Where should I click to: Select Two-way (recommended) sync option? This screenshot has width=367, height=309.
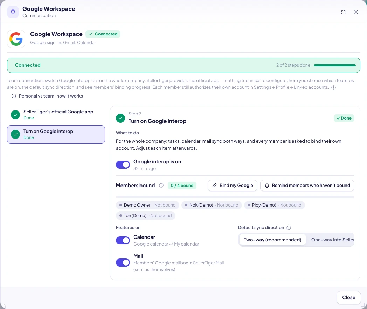pos(272,240)
